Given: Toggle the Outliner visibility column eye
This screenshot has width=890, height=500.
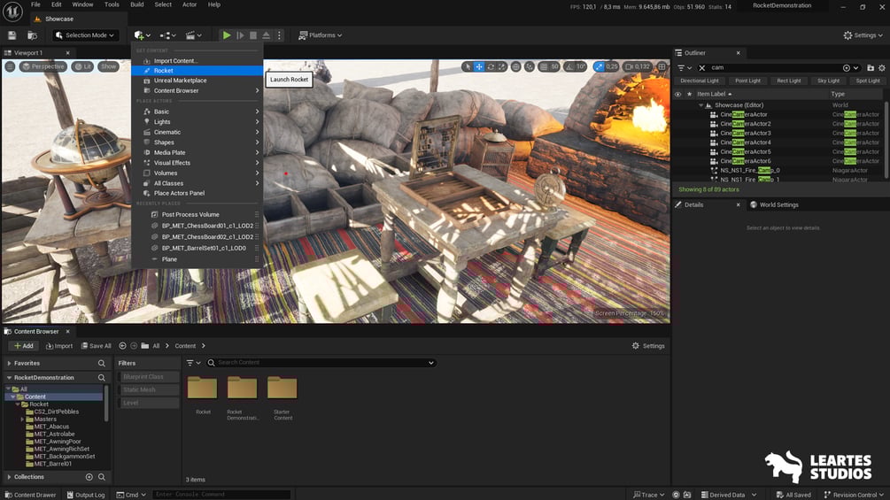Looking at the screenshot, I should [677, 94].
